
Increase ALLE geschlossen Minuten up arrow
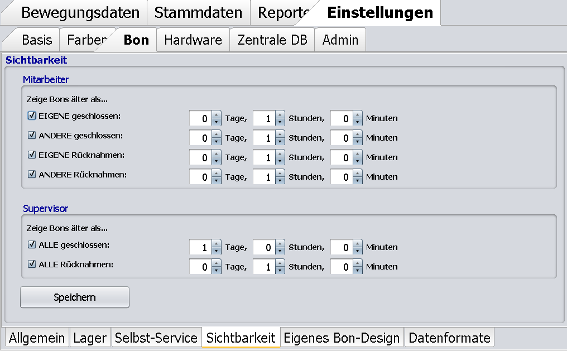[x=358, y=244]
